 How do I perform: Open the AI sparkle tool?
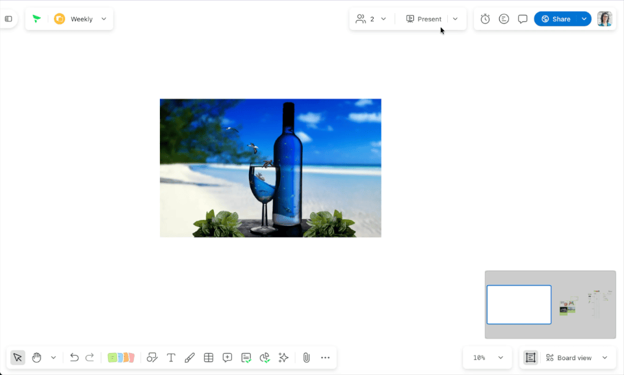(x=283, y=357)
